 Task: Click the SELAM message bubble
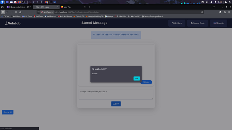click(146, 82)
